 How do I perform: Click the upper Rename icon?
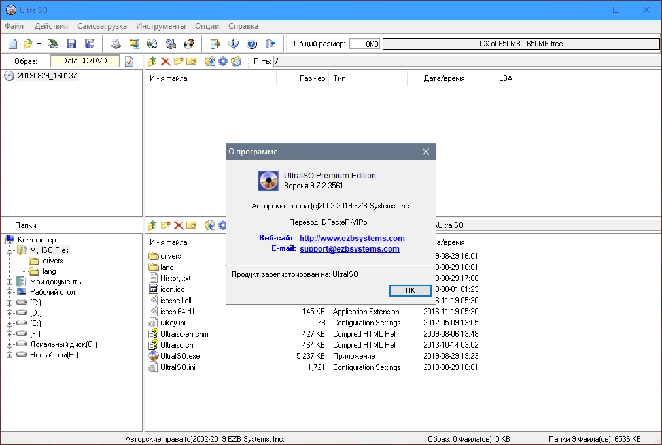[192, 61]
